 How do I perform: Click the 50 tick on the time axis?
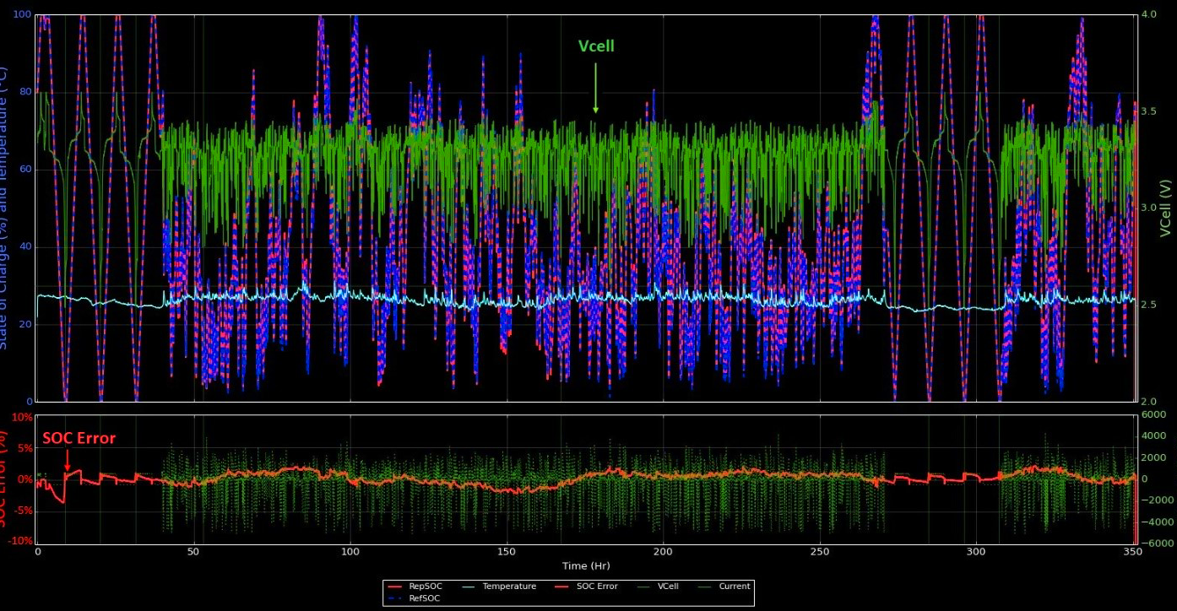point(195,551)
